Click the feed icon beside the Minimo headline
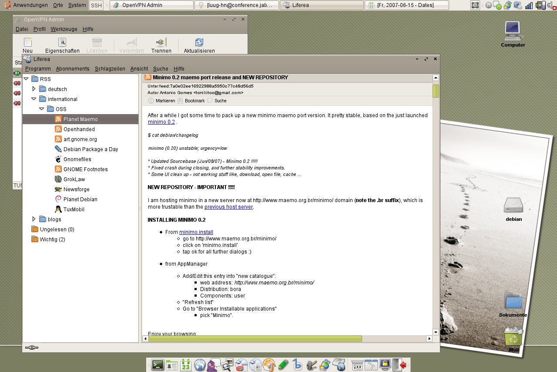557x372 pixels. tap(148, 77)
